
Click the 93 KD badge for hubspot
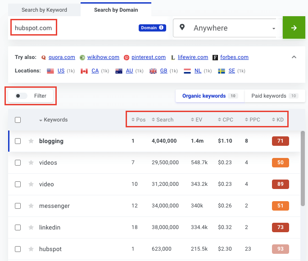(x=280, y=249)
